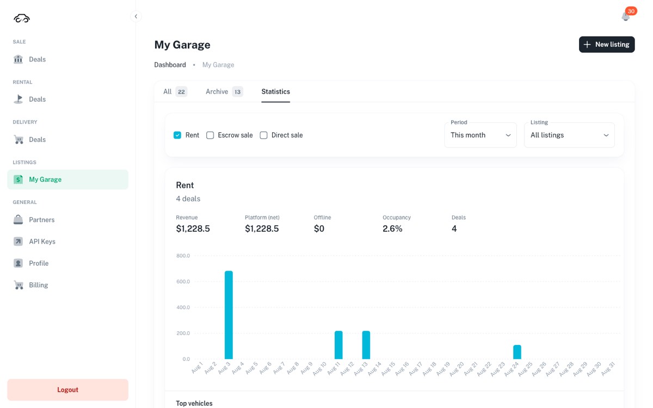Open the notifications bell icon
This screenshot has height=408, width=653.
(625, 17)
